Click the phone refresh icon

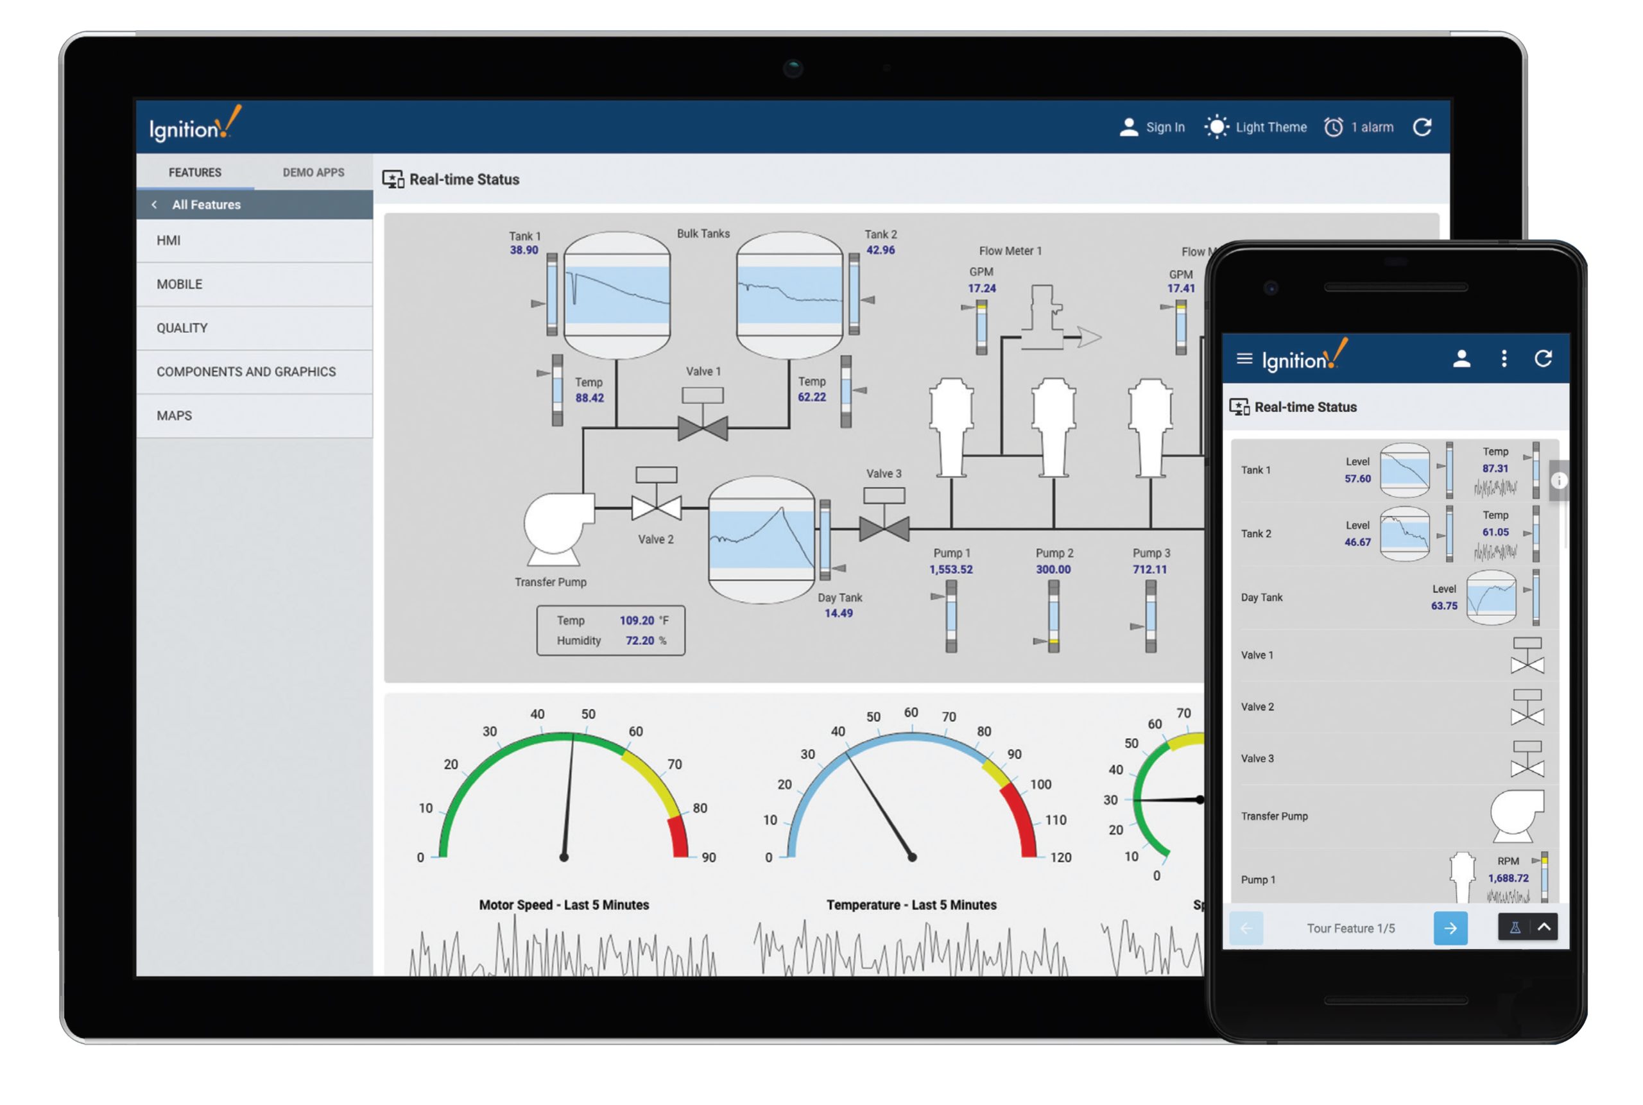click(x=1542, y=359)
